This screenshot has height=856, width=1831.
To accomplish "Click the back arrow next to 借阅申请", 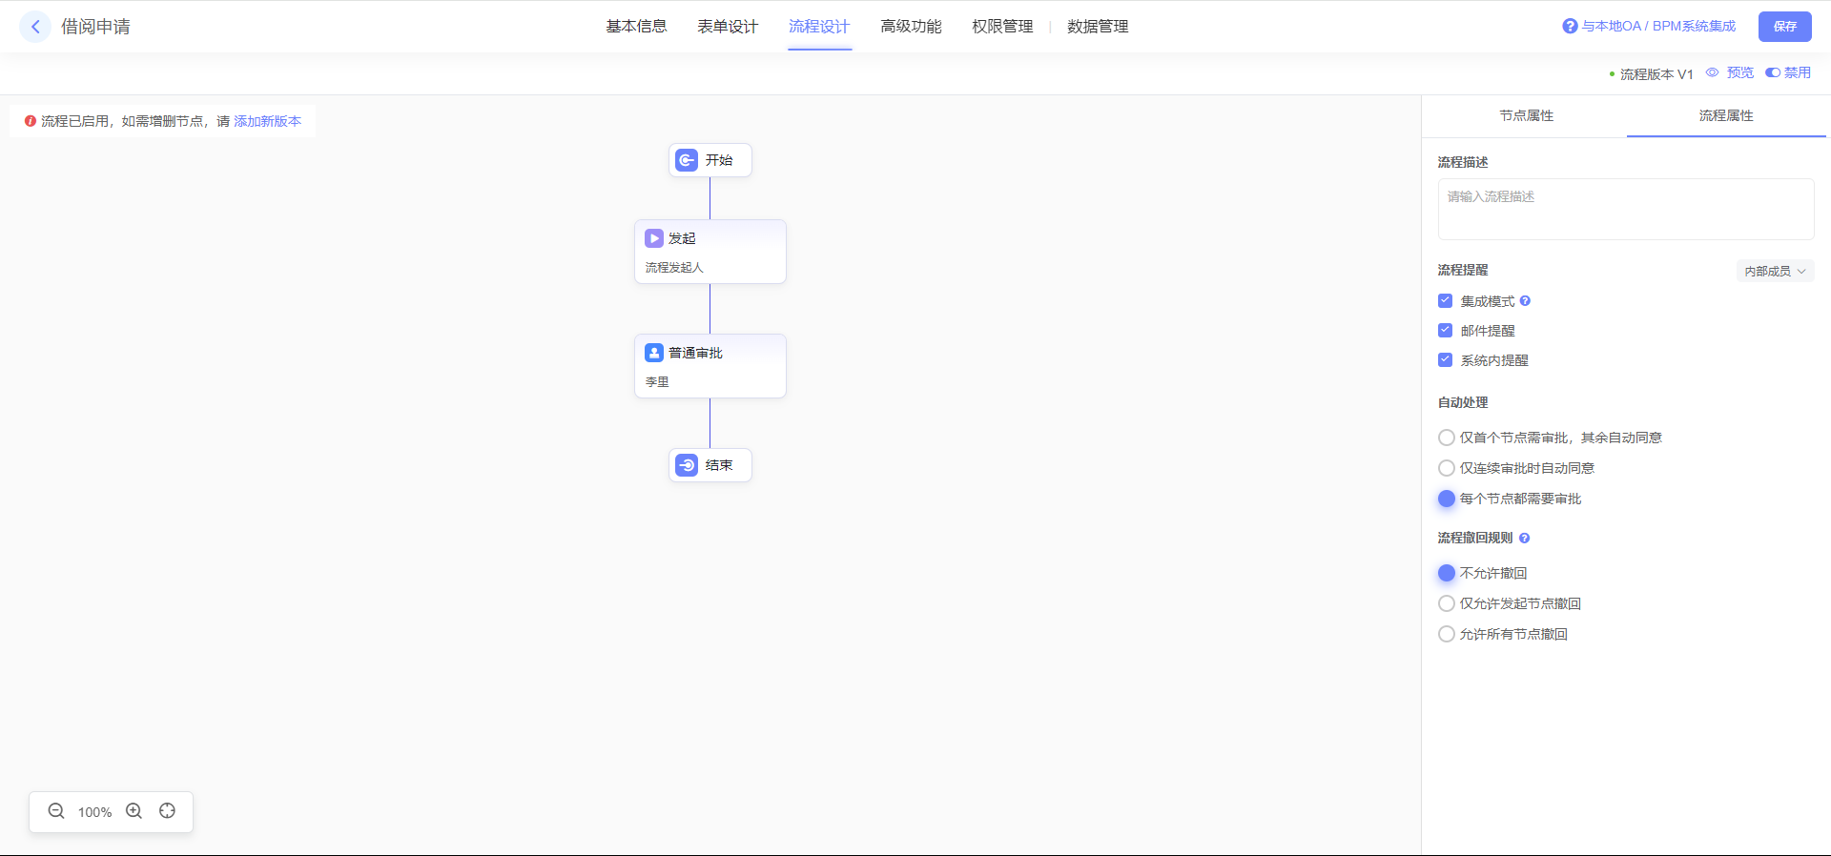I will tap(35, 27).
